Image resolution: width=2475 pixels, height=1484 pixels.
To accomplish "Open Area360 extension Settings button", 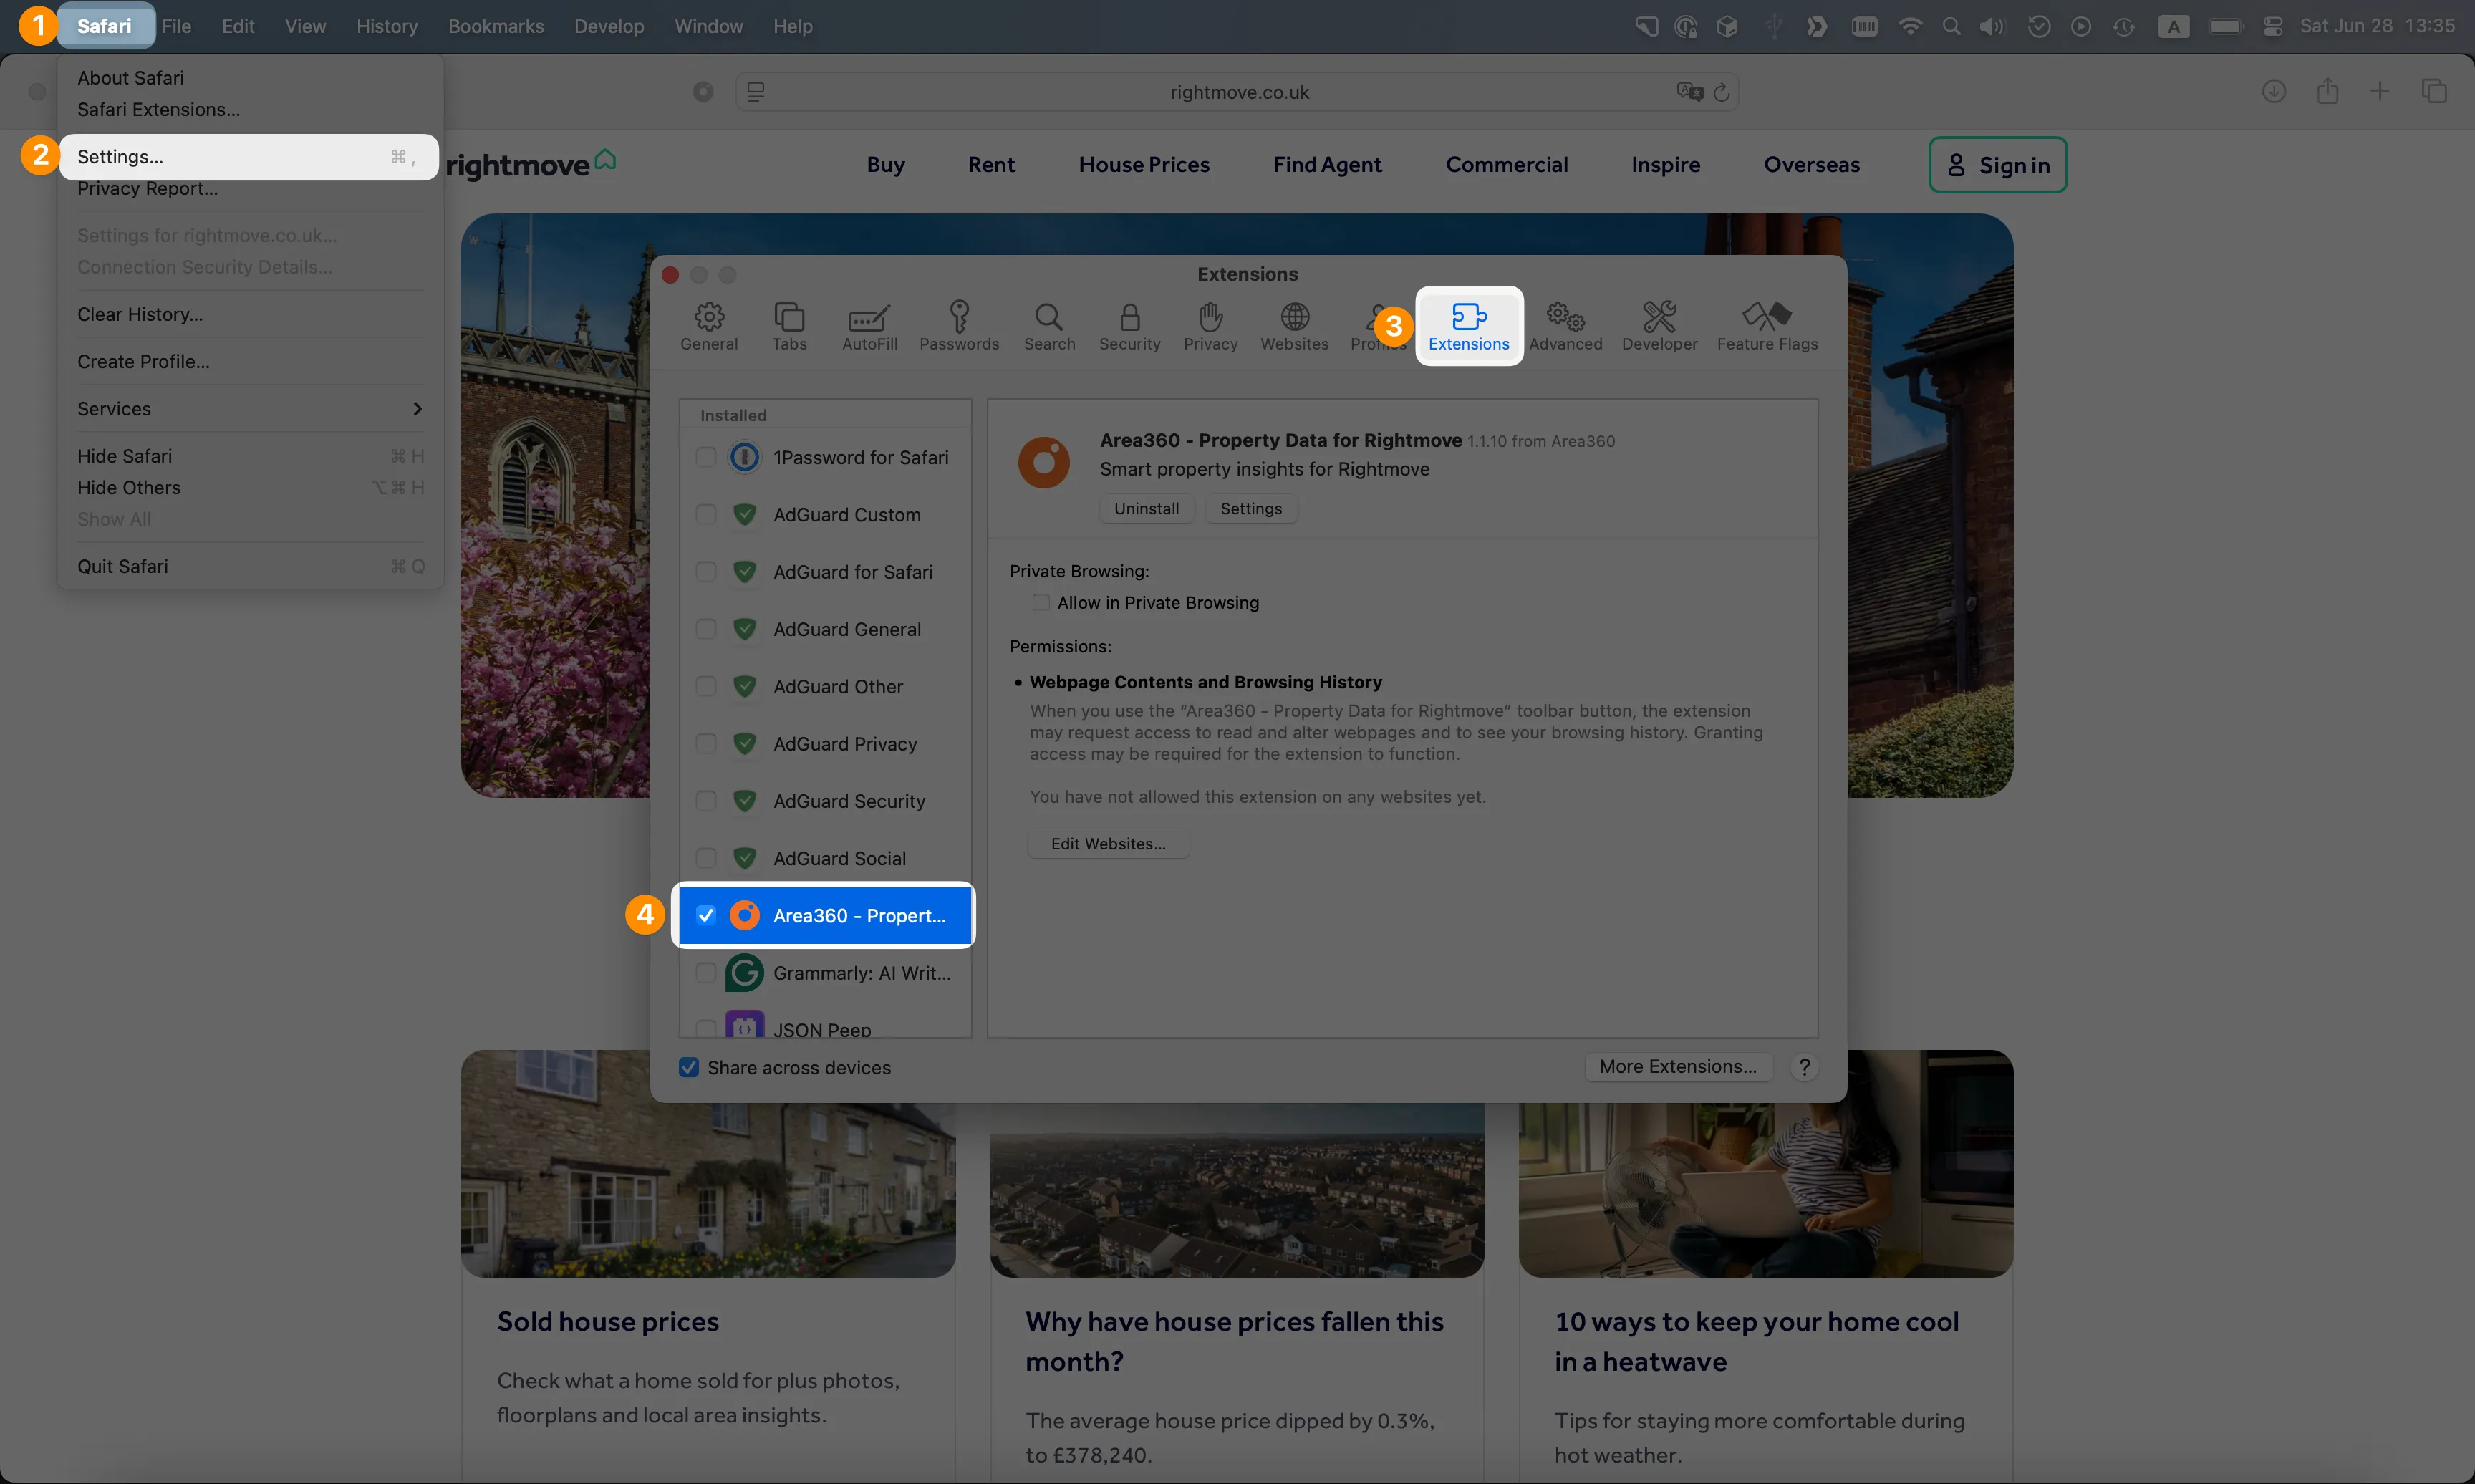I will (x=1250, y=508).
